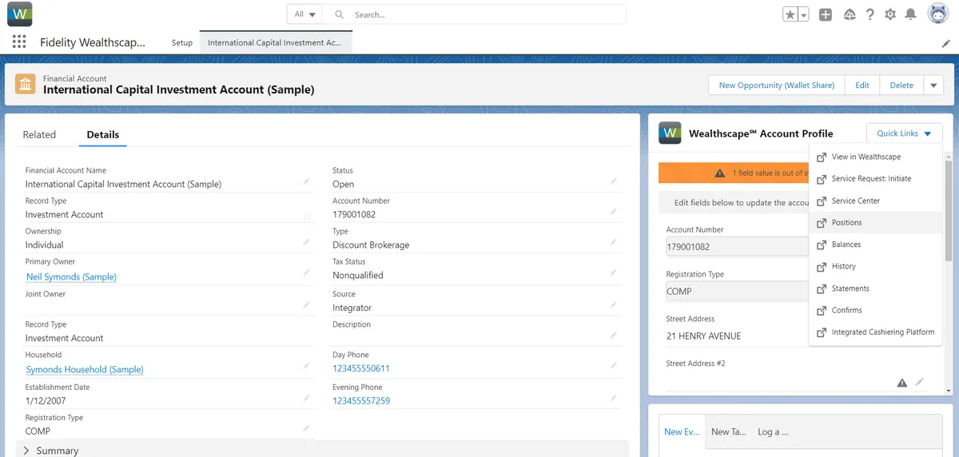Viewport: 959px width, 457px height.
Task: Choose Positions from Quick Links
Action: (x=877, y=223)
